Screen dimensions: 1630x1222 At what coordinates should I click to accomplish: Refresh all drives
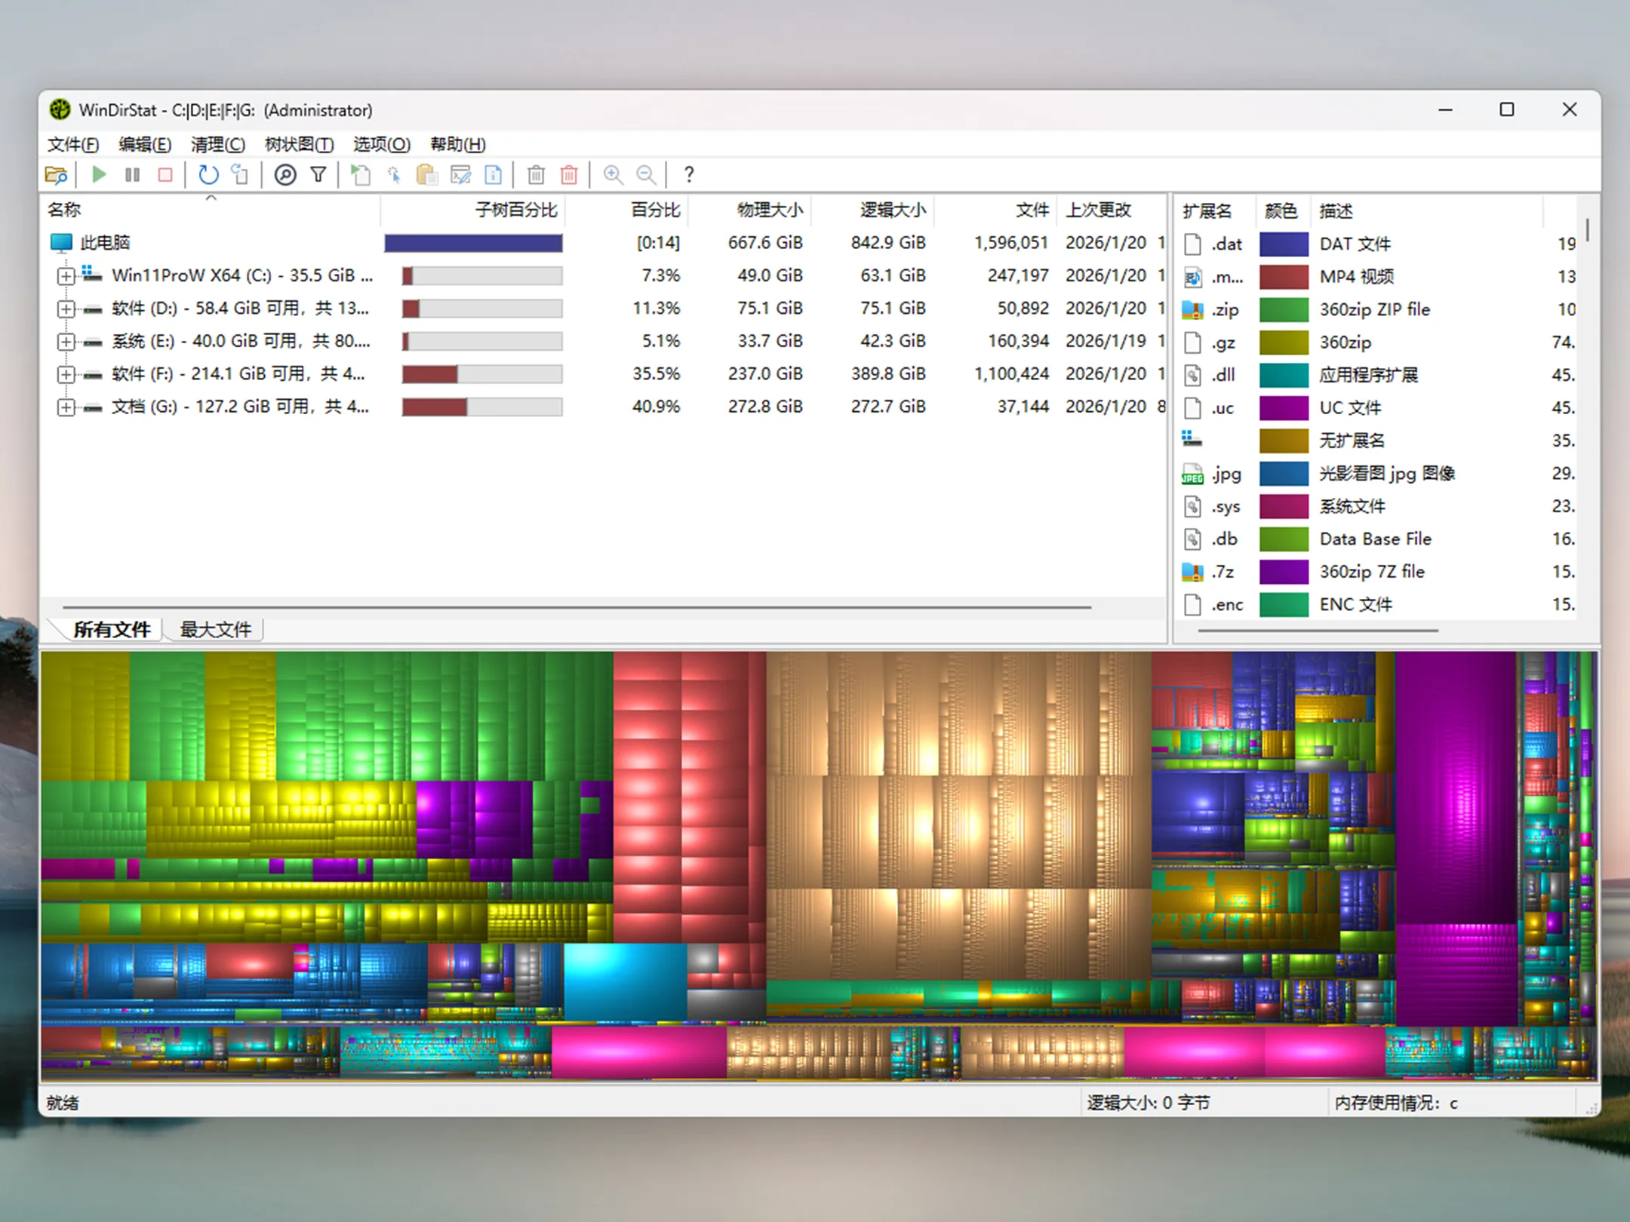tap(208, 174)
